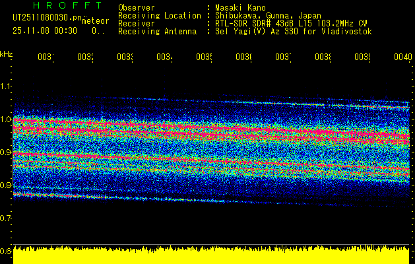415x264 pixels.
Task: Click the kHz axis unit label
Action: 6,54
